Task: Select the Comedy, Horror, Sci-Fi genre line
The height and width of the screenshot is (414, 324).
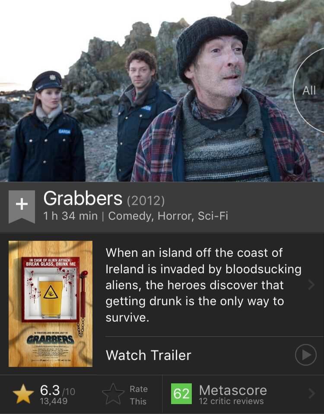Action: [x=168, y=216]
